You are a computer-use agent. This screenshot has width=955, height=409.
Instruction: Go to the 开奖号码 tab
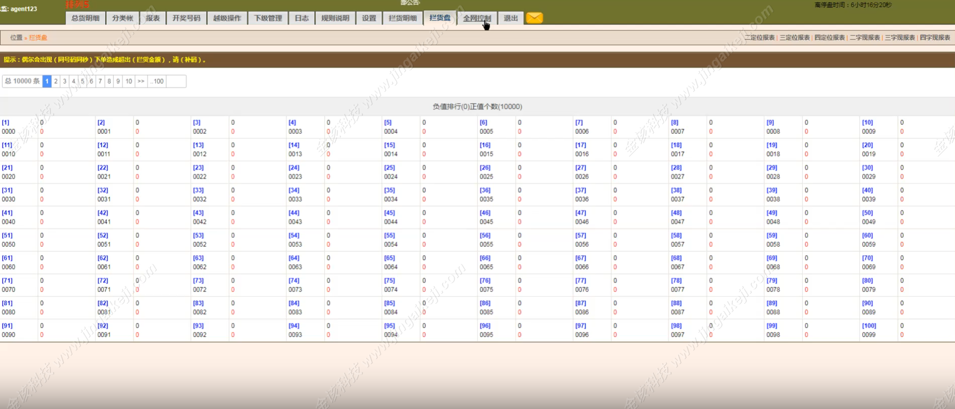[186, 18]
